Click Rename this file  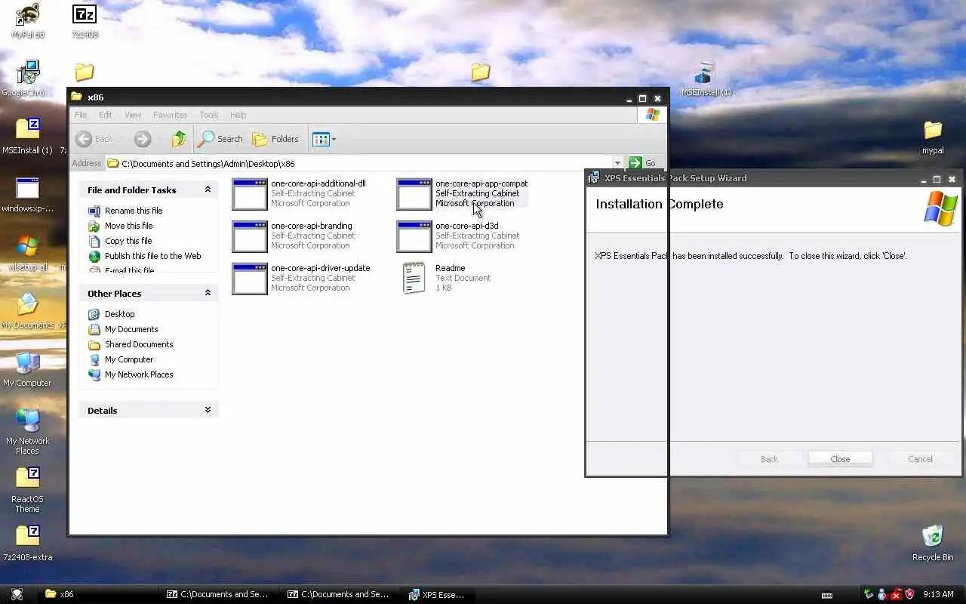(125, 211)
